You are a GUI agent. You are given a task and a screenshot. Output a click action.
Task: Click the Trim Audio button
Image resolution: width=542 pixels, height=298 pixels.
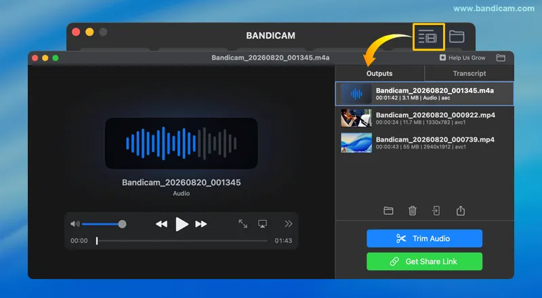click(425, 238)
